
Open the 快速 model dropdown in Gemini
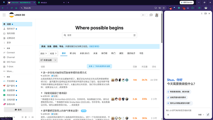201,115
